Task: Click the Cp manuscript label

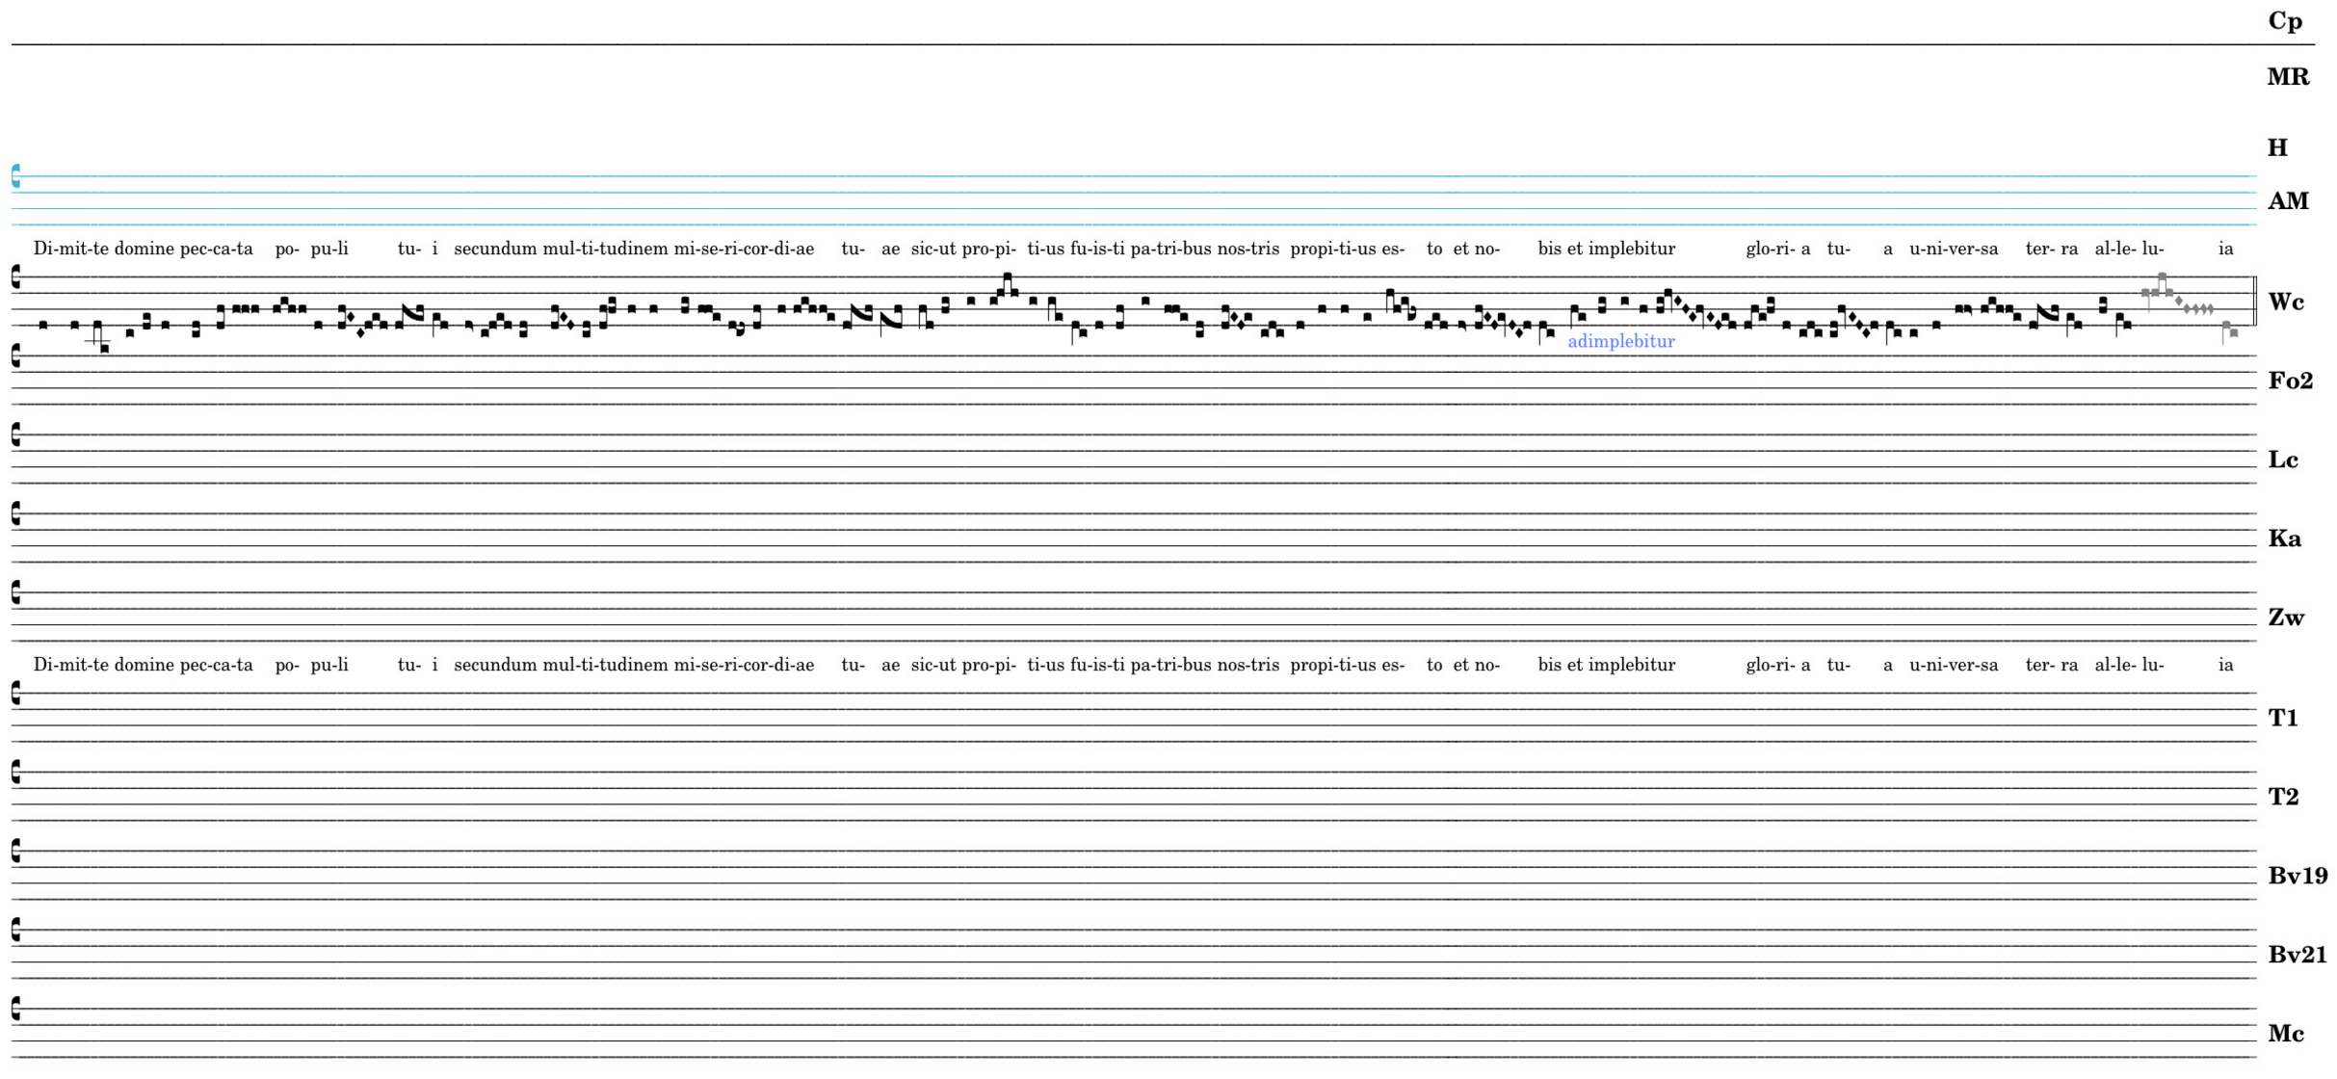Action: click(x=2285, y=21)
